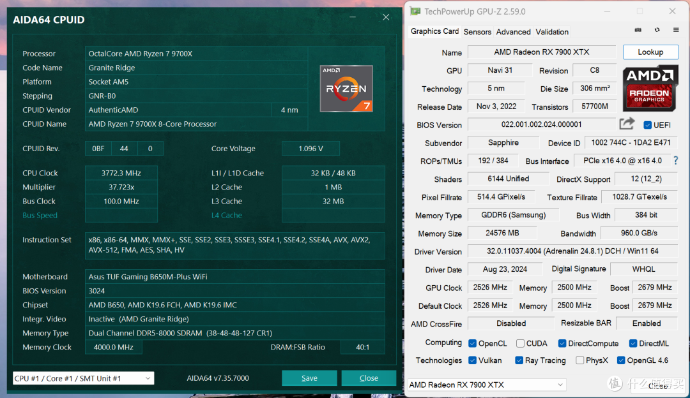690x398 pixels.
Task: Click the AMD Radeon Graphics logo thumbnail
Action: 650,88
